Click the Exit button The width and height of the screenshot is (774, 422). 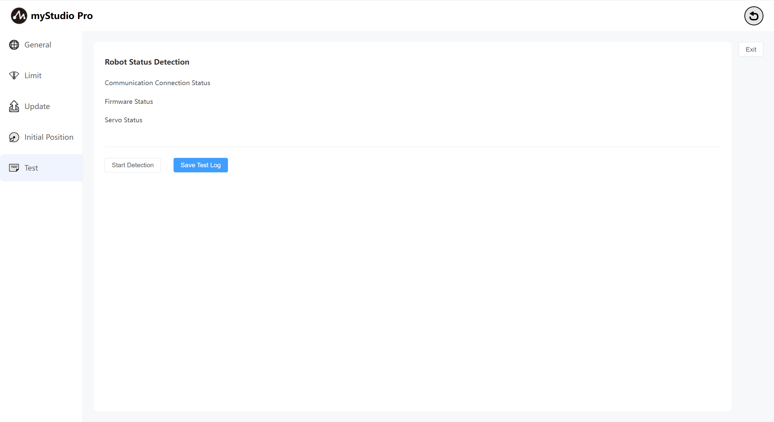pos(751,50)
